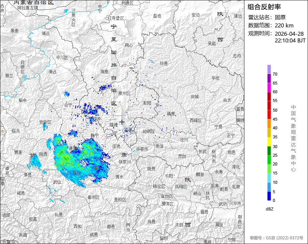Click the 秦州区 place label
Screen dimensions: 308x244
(x=93, y=197)
